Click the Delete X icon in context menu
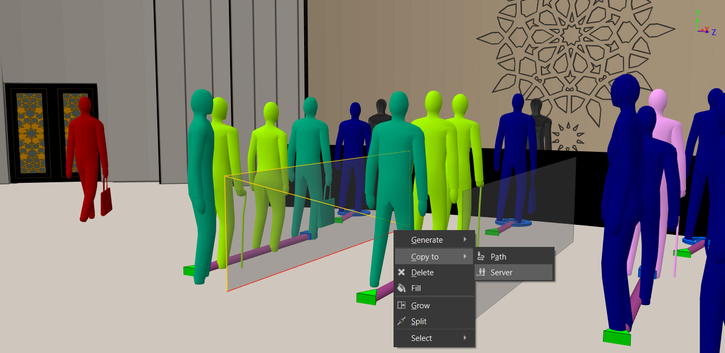 pos(401,272)
